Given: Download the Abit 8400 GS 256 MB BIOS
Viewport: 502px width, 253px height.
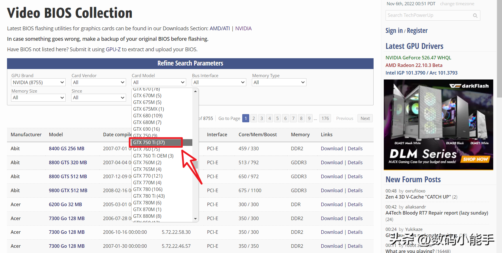Looking at the screenshot, I should click(332, 148).
